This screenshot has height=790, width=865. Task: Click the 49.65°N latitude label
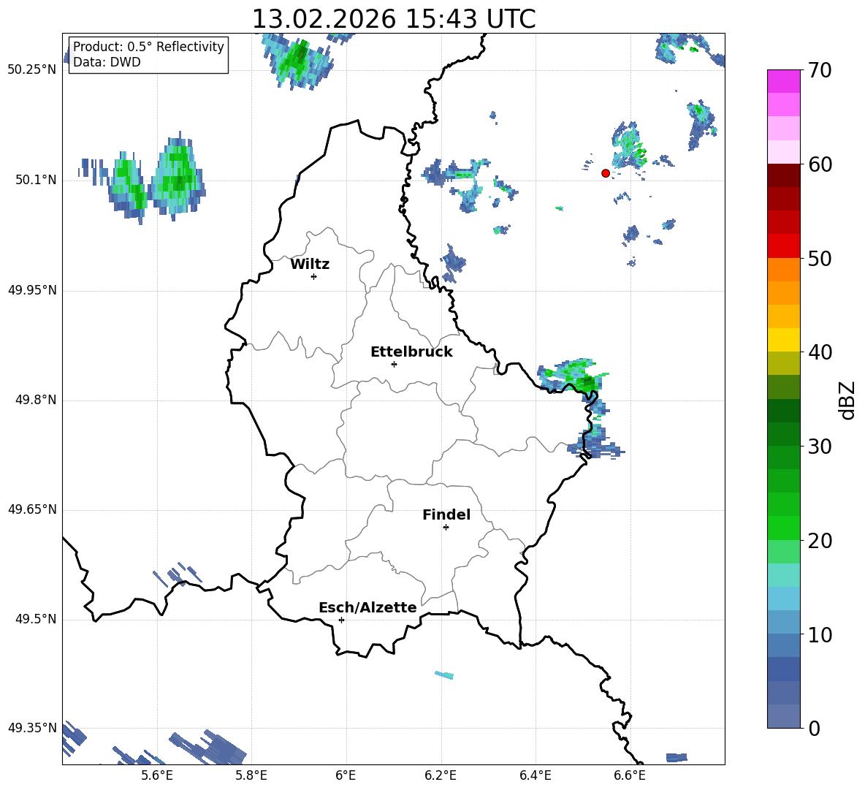[x=32, y=509]
